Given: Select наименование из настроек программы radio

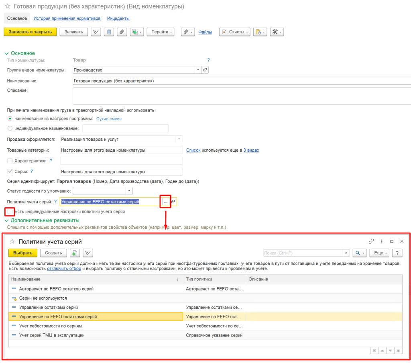Looking at the screenshot, I should (x=10, y=119).
